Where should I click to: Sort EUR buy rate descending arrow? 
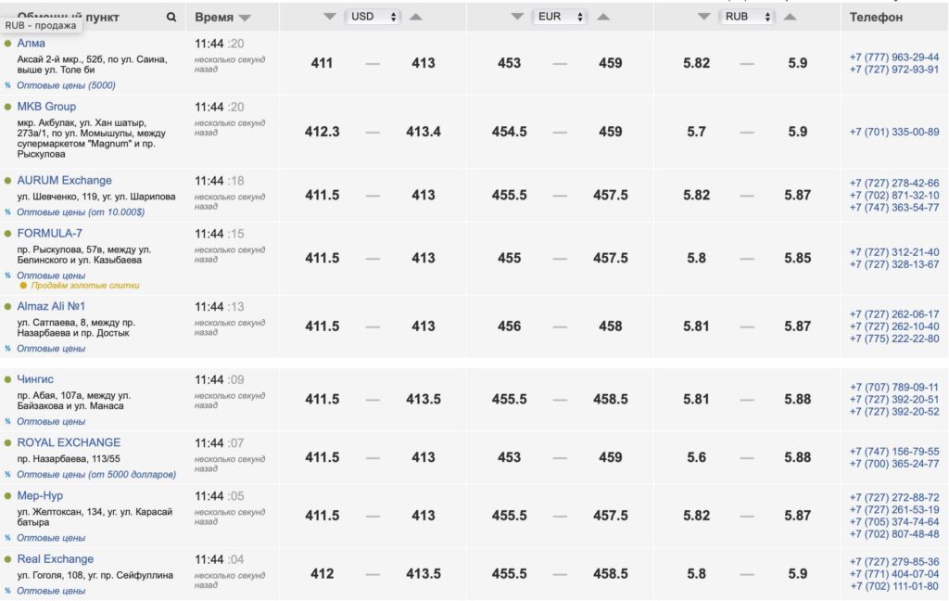pyautogui.click(x=517, y=17)
